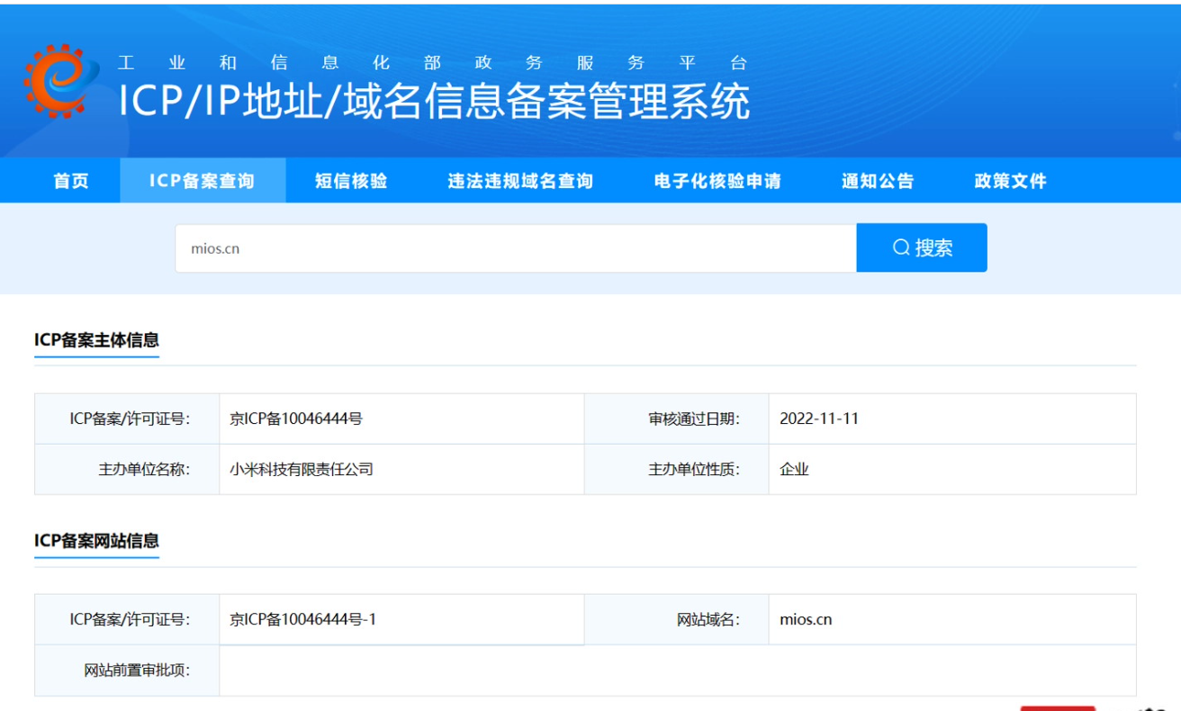This screenshot has width=1181, height=711.
Task: Click the mios.cn domain value in table
Action: pos(806,619)
